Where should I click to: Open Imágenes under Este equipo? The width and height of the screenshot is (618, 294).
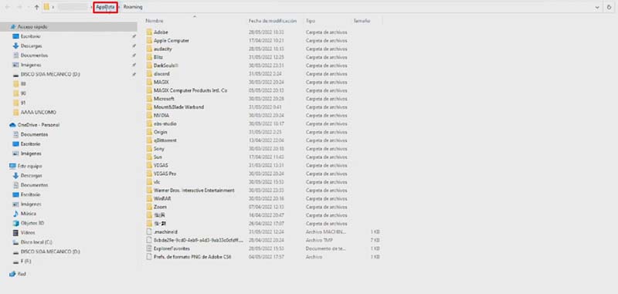pos(31,204)
